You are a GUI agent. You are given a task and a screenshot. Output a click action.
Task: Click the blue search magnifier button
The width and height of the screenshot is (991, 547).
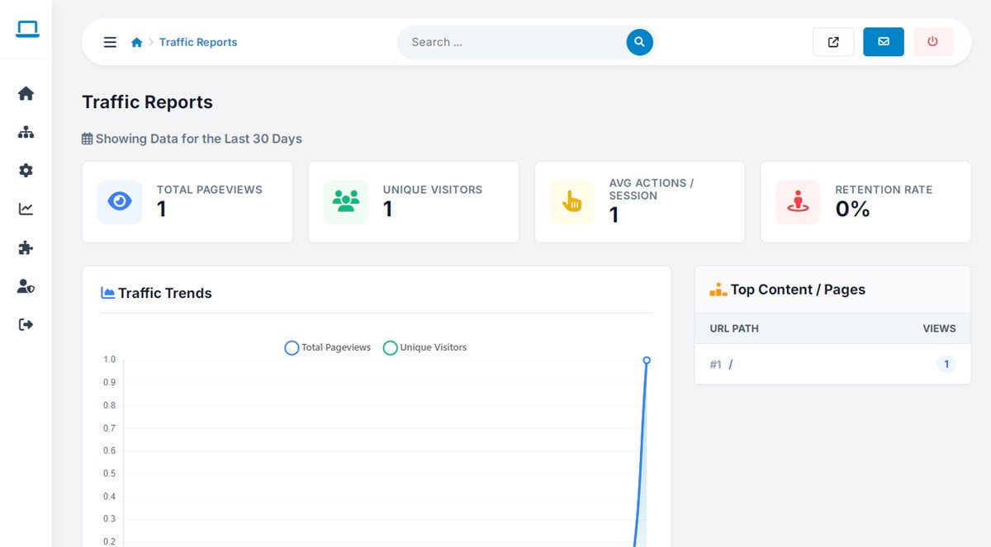point(639,42)
